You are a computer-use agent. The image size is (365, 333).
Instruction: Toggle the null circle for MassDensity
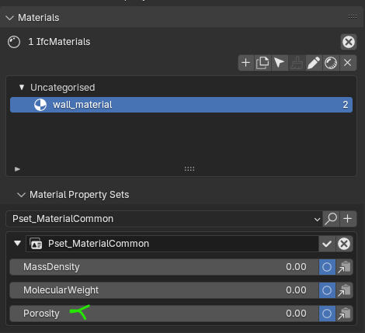click(x=327, y=267)
